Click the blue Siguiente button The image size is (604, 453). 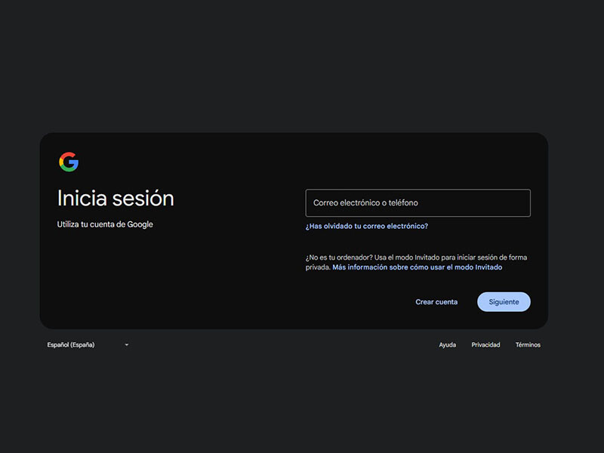point(504,302)
